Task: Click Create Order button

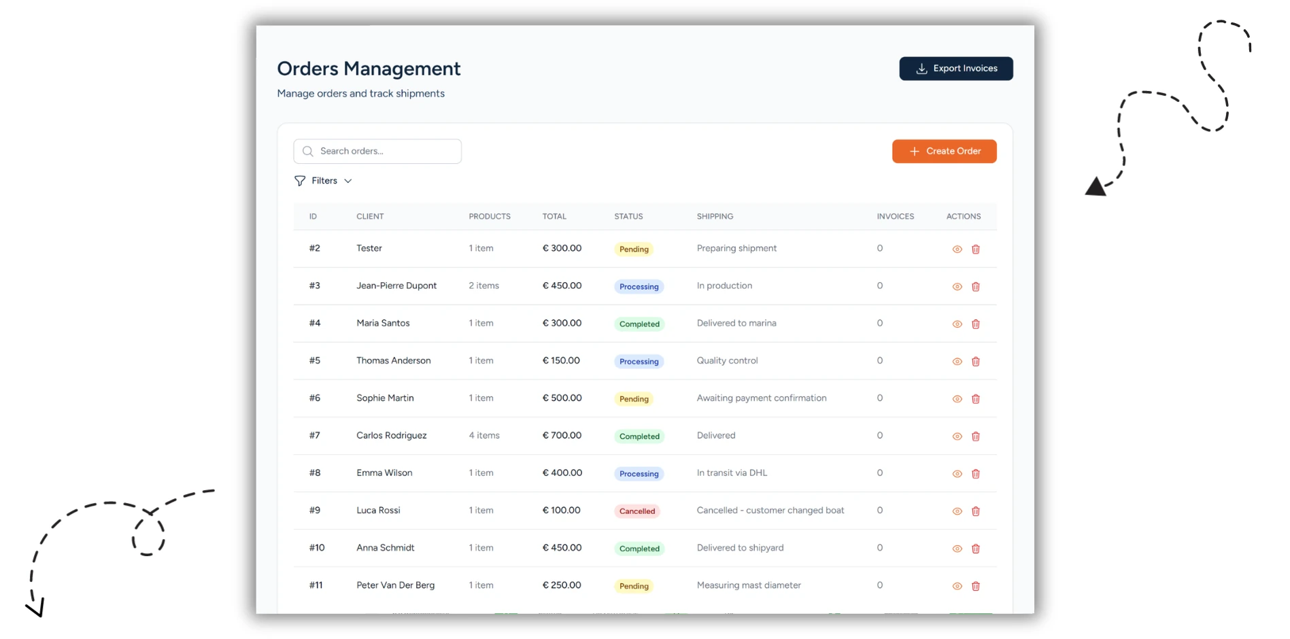Action: pos(944,151)
